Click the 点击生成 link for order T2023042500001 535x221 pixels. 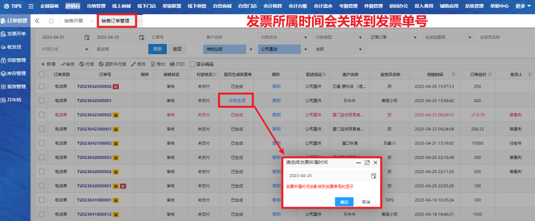237,100
